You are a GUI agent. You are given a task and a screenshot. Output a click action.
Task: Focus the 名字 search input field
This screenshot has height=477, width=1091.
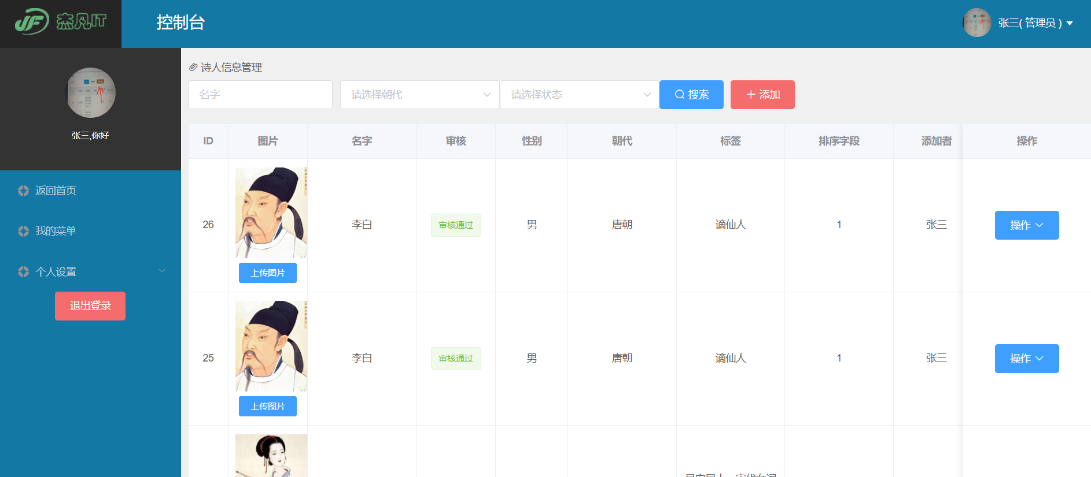(x=260, y=95)
